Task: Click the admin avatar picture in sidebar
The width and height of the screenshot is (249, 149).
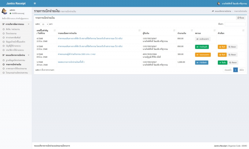Action: coord(4,11)
